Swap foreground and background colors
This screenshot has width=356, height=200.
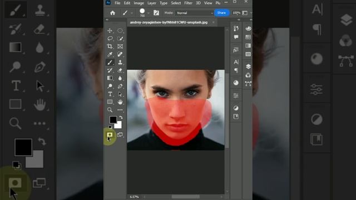click(x=121, y=117)
